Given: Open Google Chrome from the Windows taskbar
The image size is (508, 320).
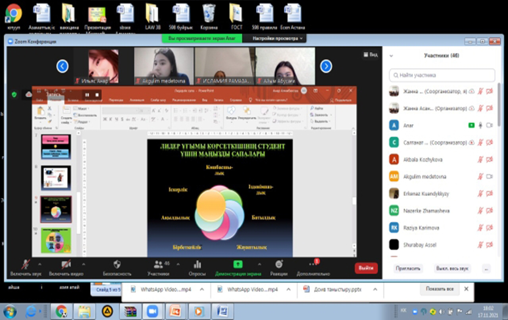Looking at the screenshot, I should click(62, 311).
